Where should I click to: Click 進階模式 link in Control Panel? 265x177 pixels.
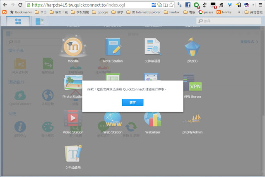pos(249,41)
